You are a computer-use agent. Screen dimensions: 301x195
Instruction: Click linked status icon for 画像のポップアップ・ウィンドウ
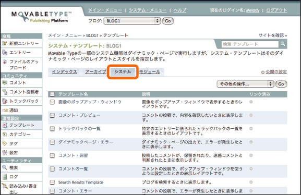(251, 102)
